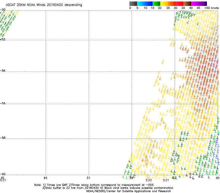Click the '48' longitude axis label
Viewport: 220px width, 193px height.
coord(45,178)
